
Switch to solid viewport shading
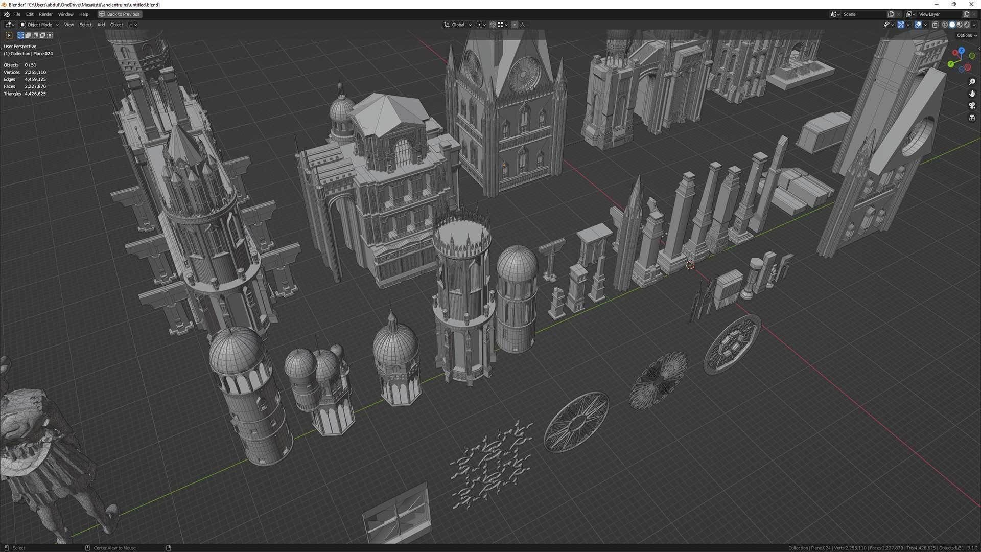point(952,25)
